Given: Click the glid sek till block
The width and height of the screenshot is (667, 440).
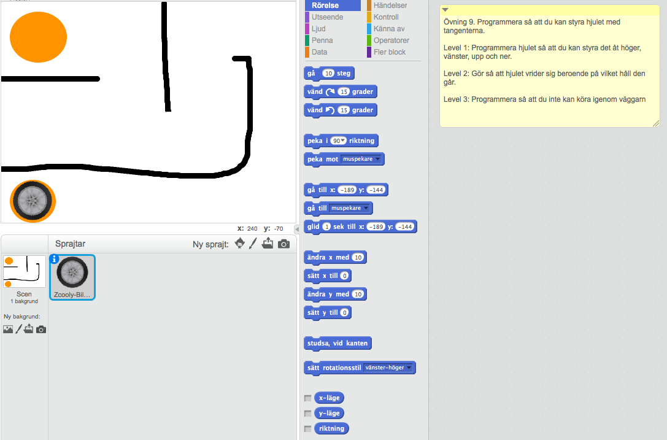Looking at the screenshot, I should pos(360,227).
